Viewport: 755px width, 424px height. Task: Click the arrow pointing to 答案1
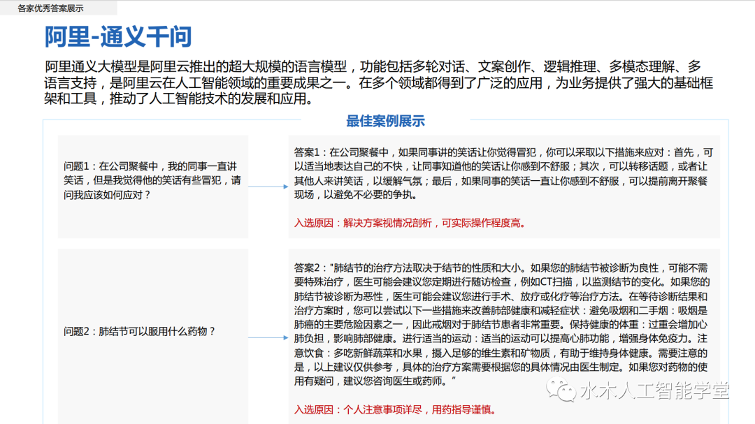click(268, 187)
